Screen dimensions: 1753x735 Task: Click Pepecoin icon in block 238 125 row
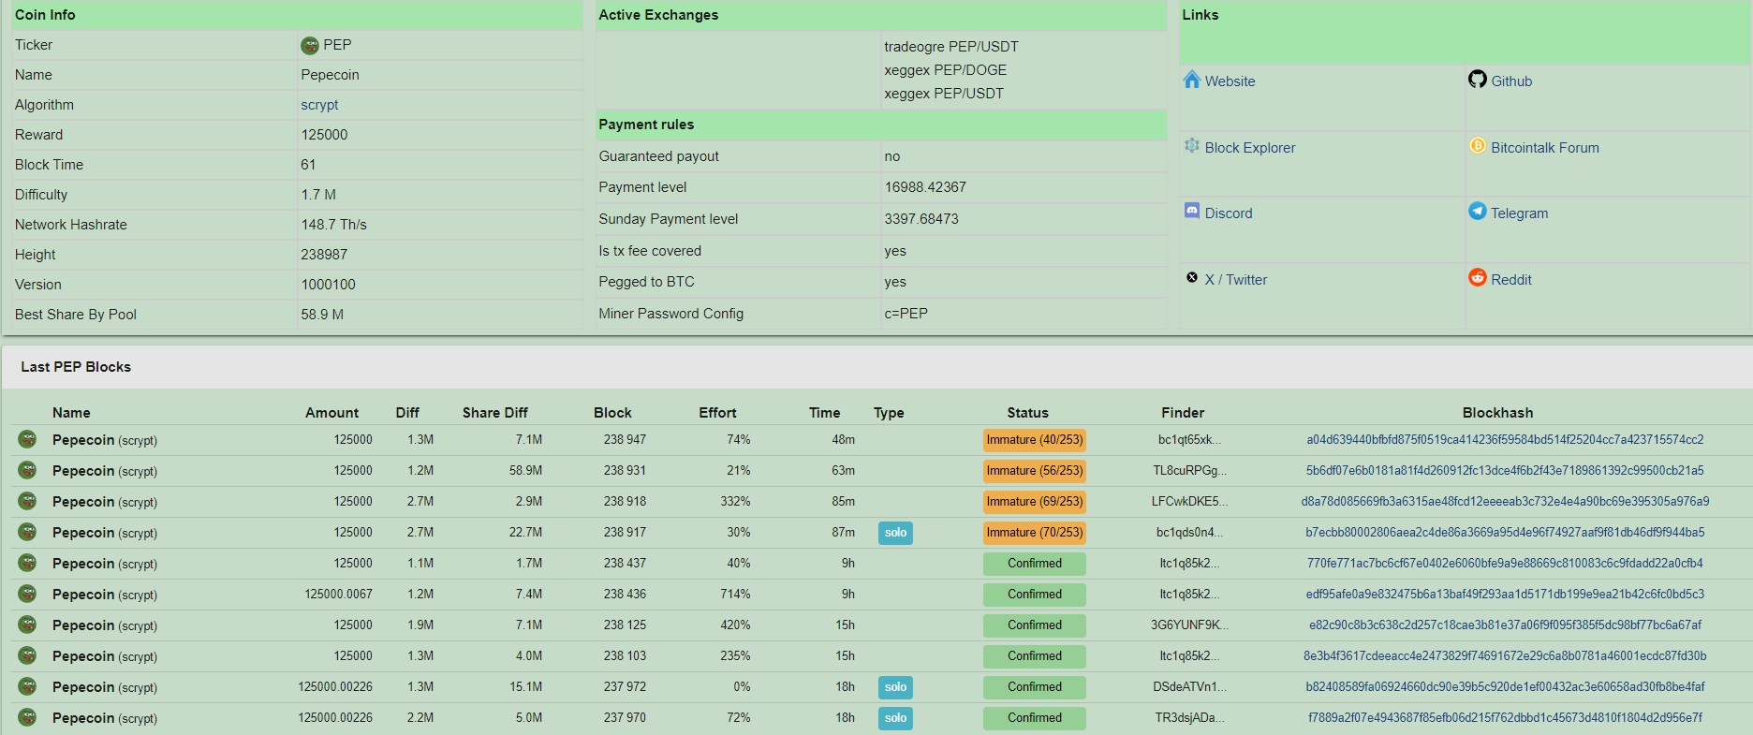pos(27,625)
